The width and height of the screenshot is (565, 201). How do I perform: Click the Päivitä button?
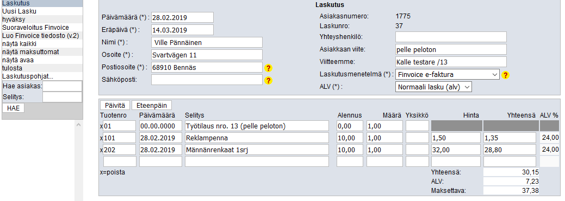(x=115, y=105)
